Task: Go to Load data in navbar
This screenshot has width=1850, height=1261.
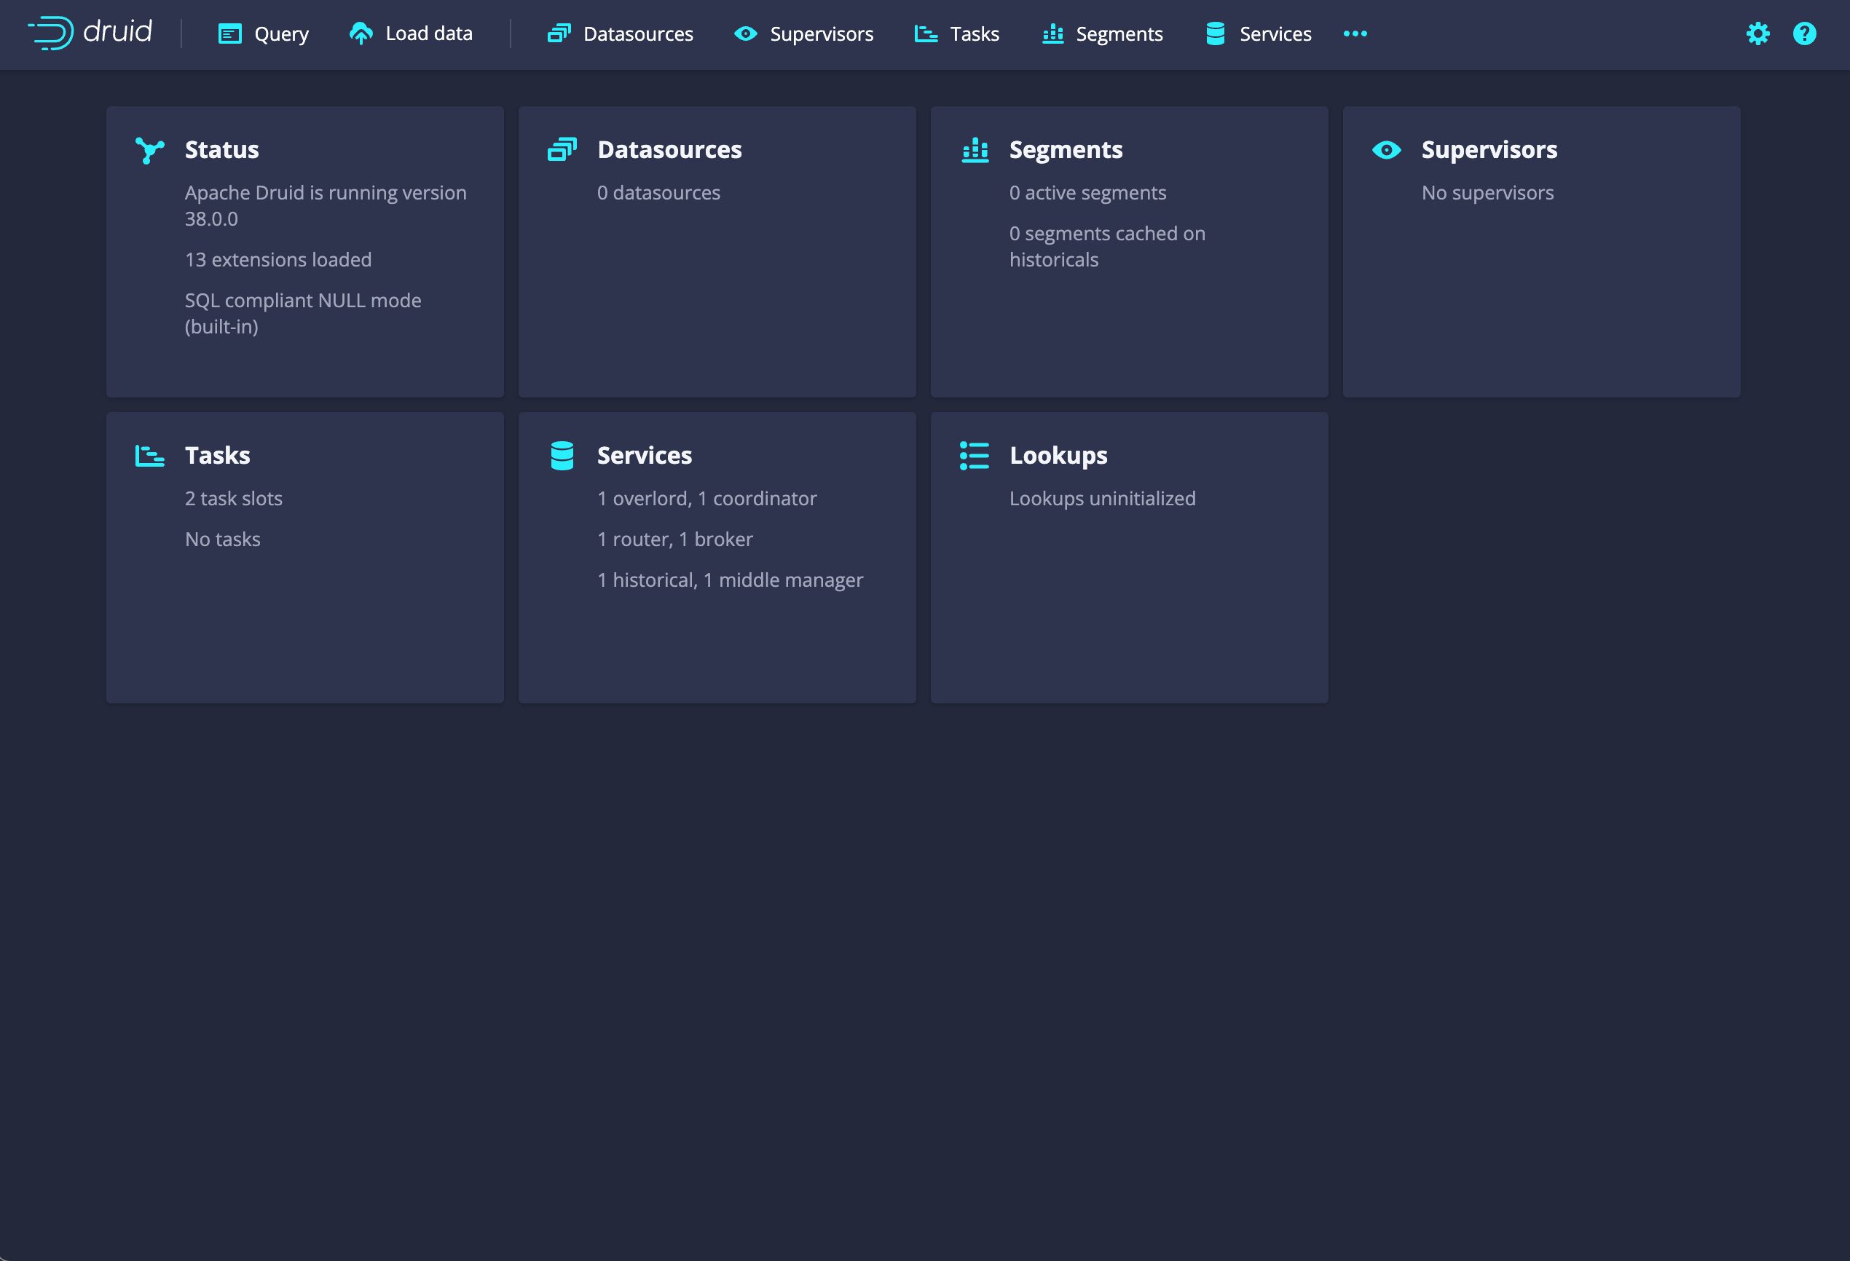Action: point(411,33)
